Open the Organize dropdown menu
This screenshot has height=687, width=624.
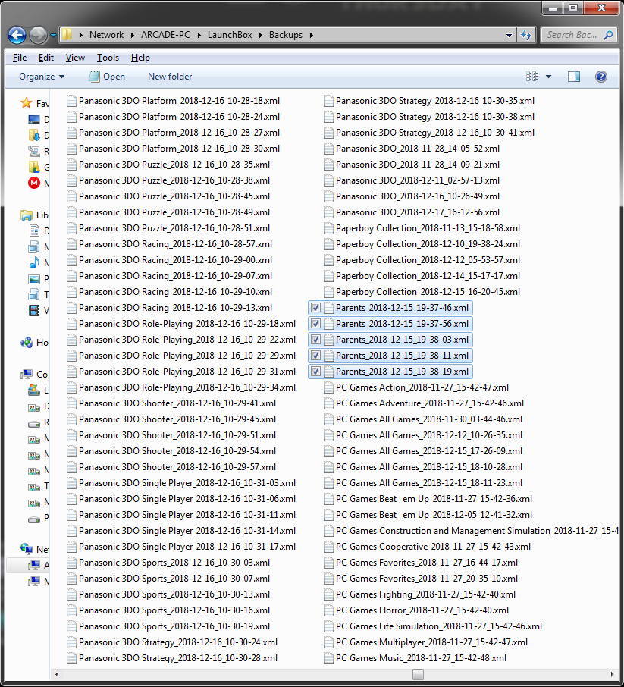(42, 77)
